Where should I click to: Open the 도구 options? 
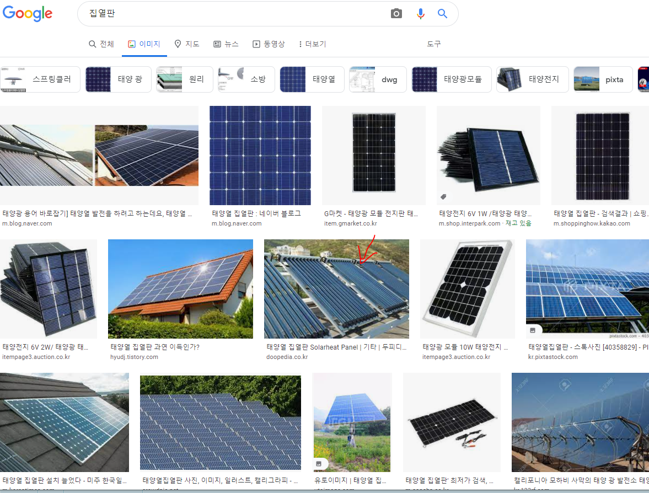point(434,44)
